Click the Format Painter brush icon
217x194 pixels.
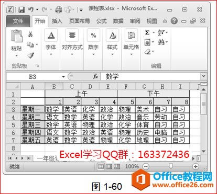click(31, 55)
